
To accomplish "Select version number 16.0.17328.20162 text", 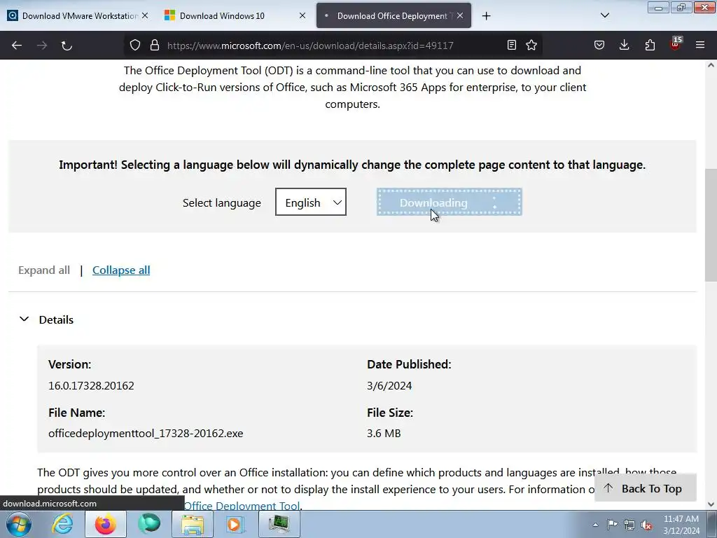I will 91,386.
